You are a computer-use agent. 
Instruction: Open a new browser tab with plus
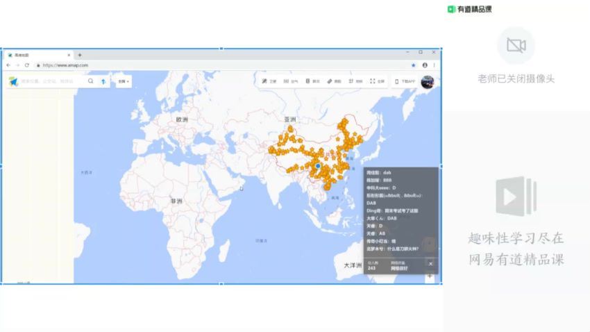coord(80,55)
